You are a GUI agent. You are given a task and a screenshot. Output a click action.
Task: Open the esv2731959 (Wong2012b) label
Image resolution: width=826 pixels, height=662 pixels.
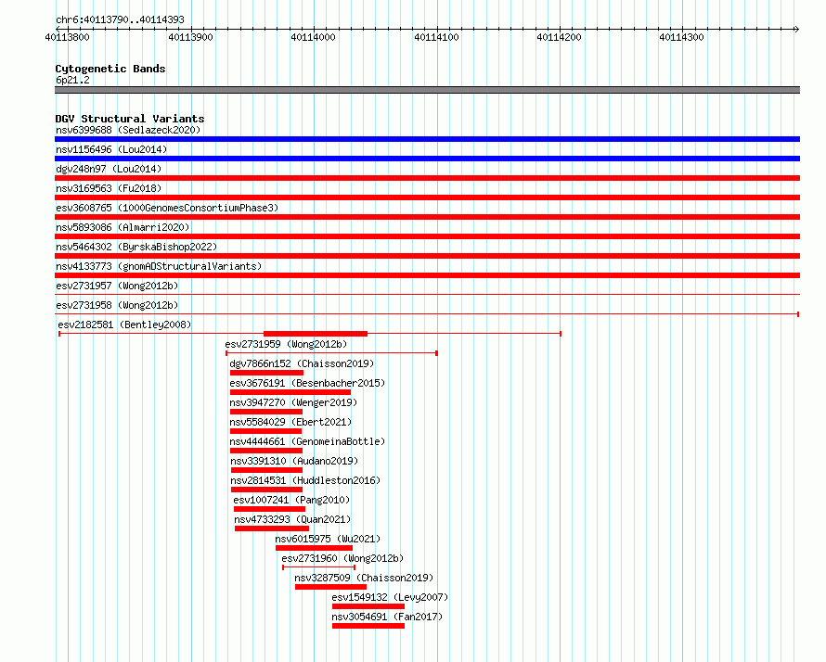tap(286, 344)
